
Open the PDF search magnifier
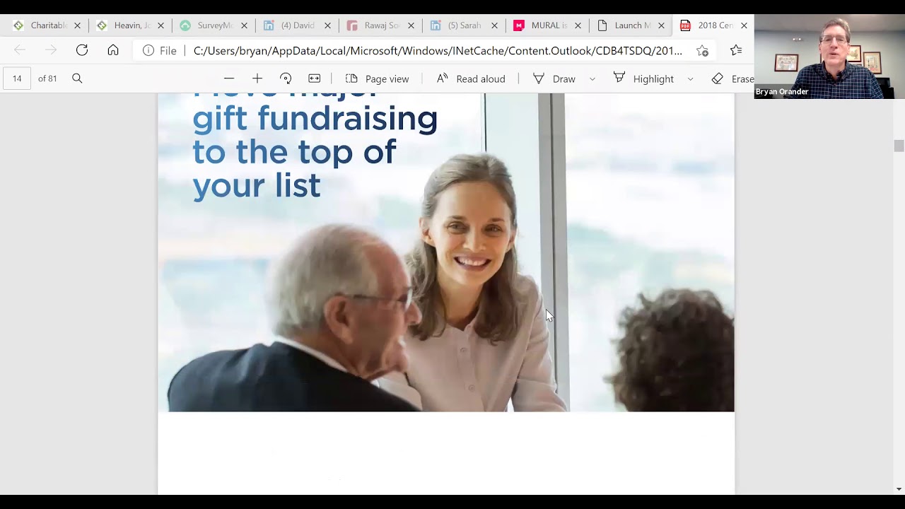pyautogui.click(x=77, y=78)
